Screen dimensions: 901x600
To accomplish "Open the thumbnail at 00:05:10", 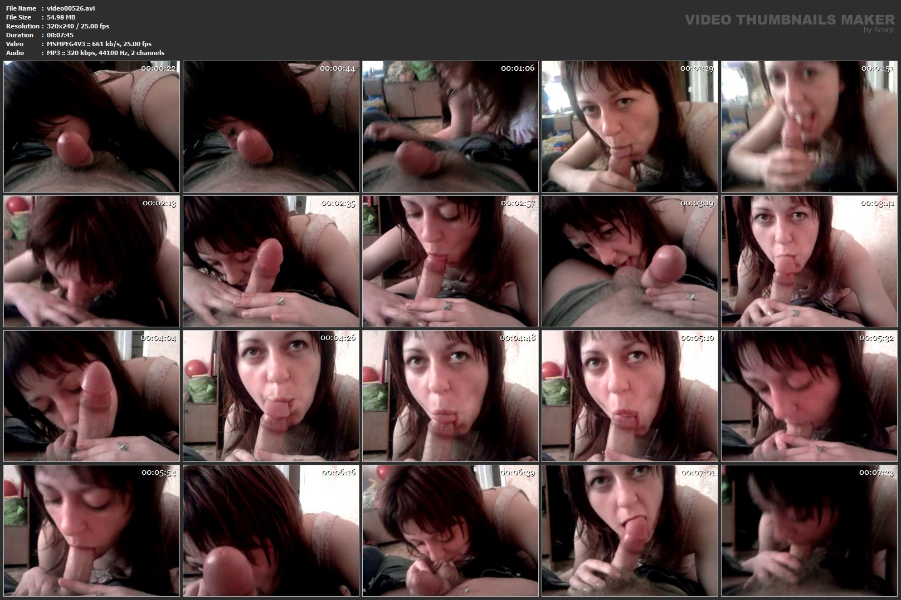I will [630, 396].
